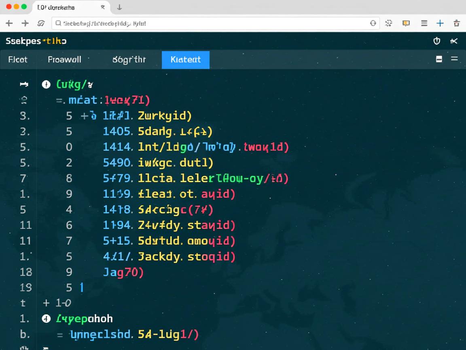Click the yellow monitor icon in browser toolbar
466x350 pixels.
(406, 23)
